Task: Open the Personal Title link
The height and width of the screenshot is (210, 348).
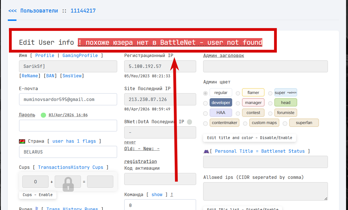Action: click(x=234, y=151)
